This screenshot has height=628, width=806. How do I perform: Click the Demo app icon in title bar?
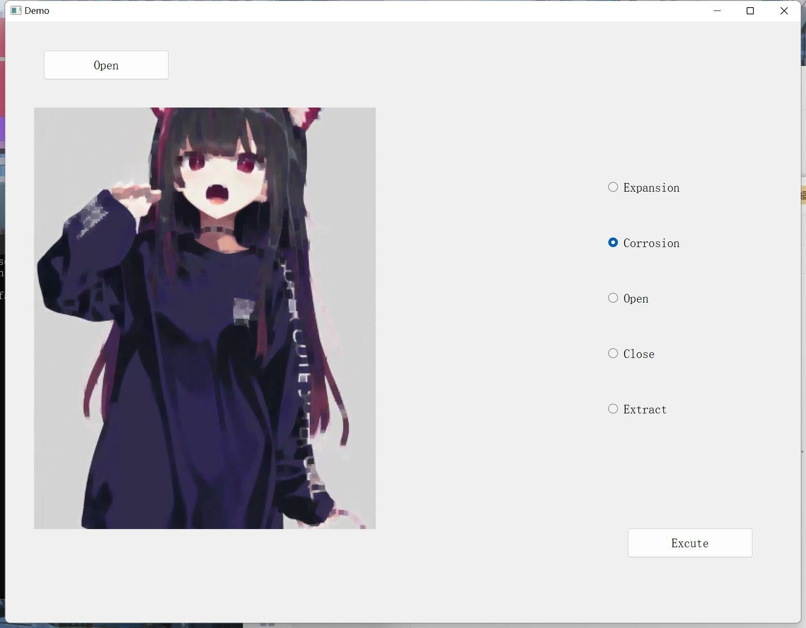coord(16,11)
